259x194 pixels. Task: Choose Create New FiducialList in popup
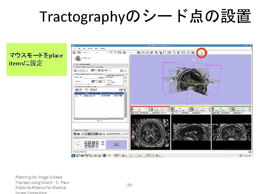(x=114, y=75)
